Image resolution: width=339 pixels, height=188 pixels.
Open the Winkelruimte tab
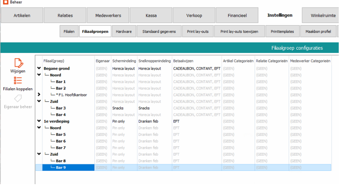pos(320,15)
